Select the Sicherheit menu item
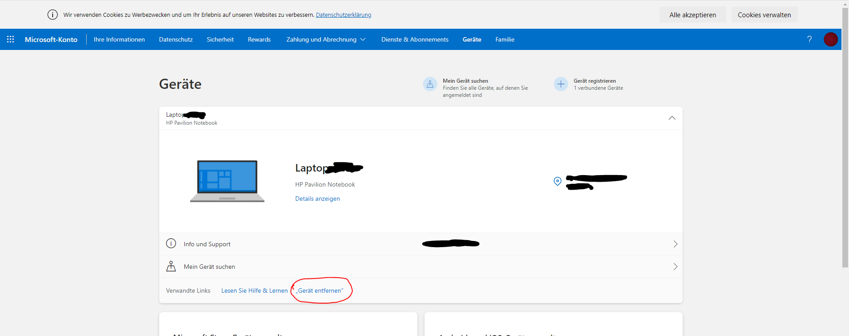 [220, 39]
